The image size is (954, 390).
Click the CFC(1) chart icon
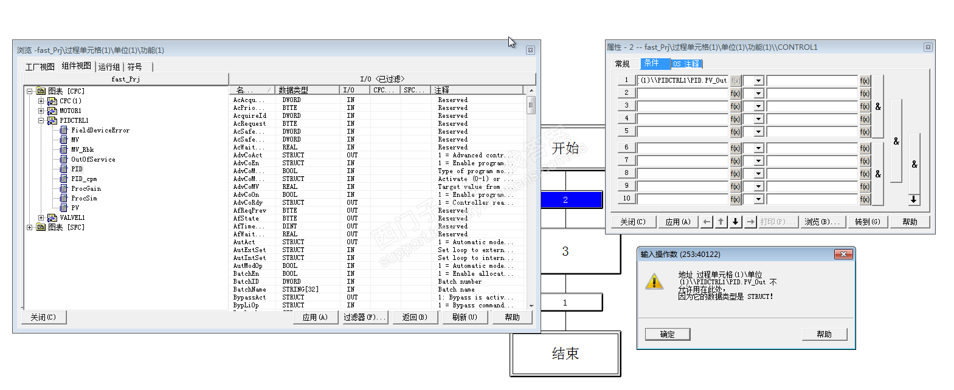pos(52,101)
